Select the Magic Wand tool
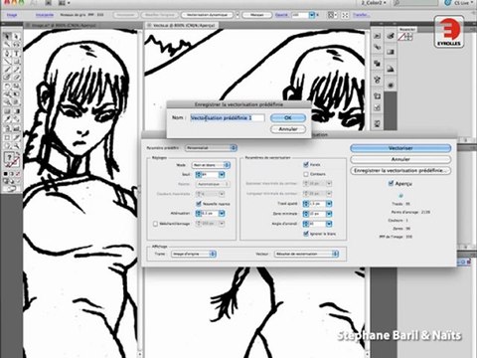 7,45
